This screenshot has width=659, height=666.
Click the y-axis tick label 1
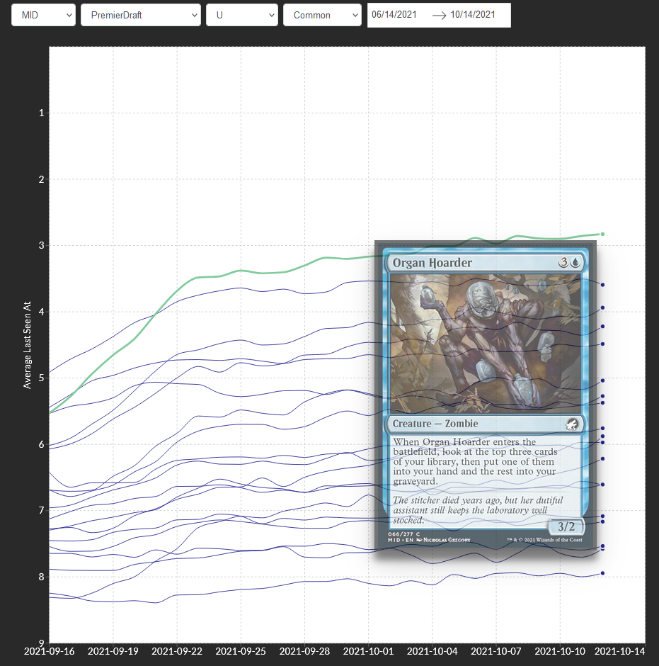[x=42, y=113]
